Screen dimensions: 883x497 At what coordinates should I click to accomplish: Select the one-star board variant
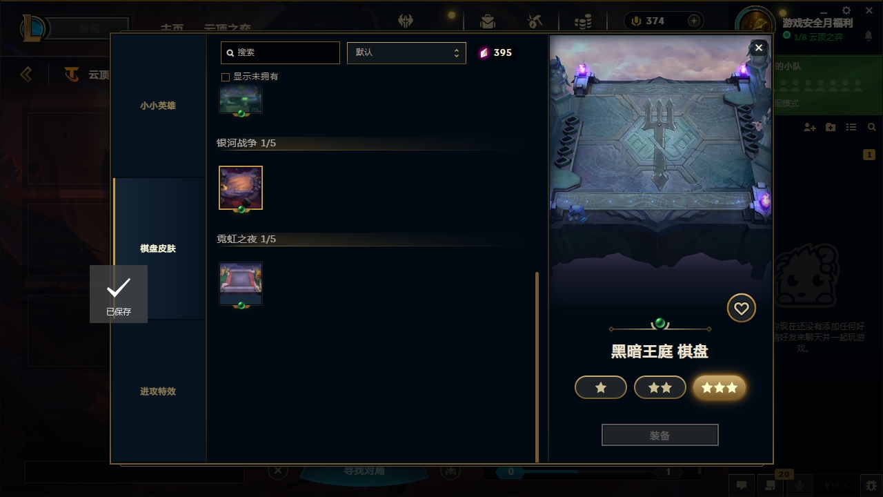pyautogui.click(x=601, y=387)
